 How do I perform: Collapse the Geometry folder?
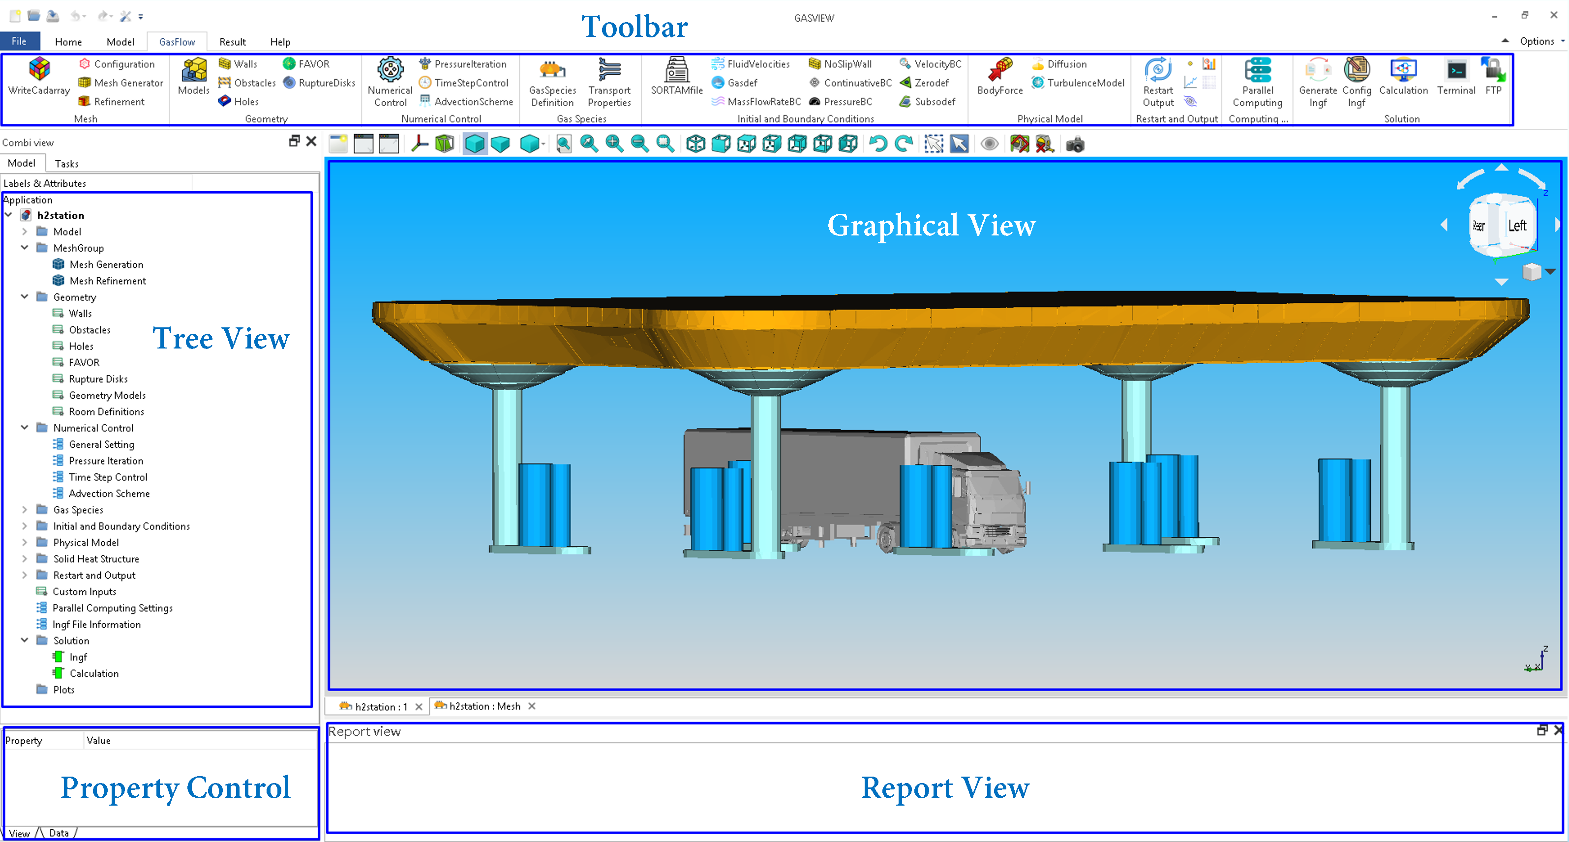pos(25,297)
